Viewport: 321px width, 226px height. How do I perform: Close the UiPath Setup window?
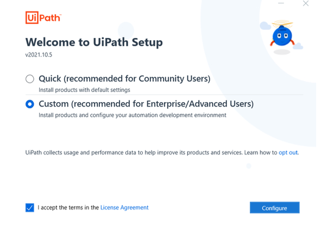(x=306, y=3)
